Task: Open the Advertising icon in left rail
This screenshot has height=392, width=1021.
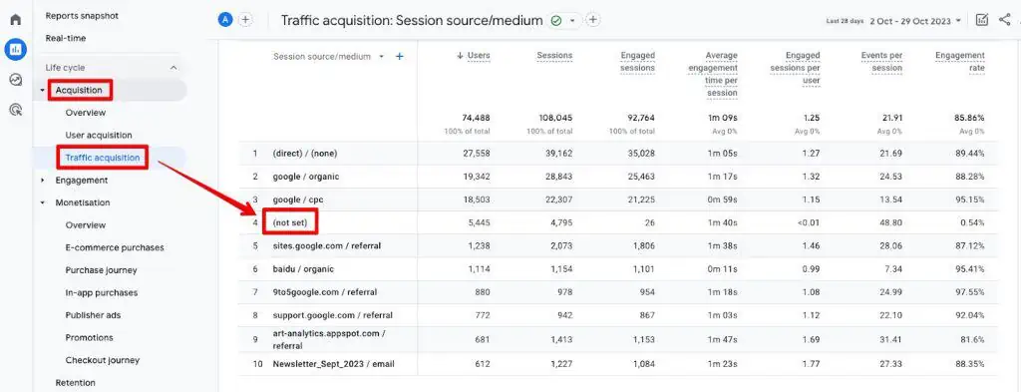Action: point(16,110)
